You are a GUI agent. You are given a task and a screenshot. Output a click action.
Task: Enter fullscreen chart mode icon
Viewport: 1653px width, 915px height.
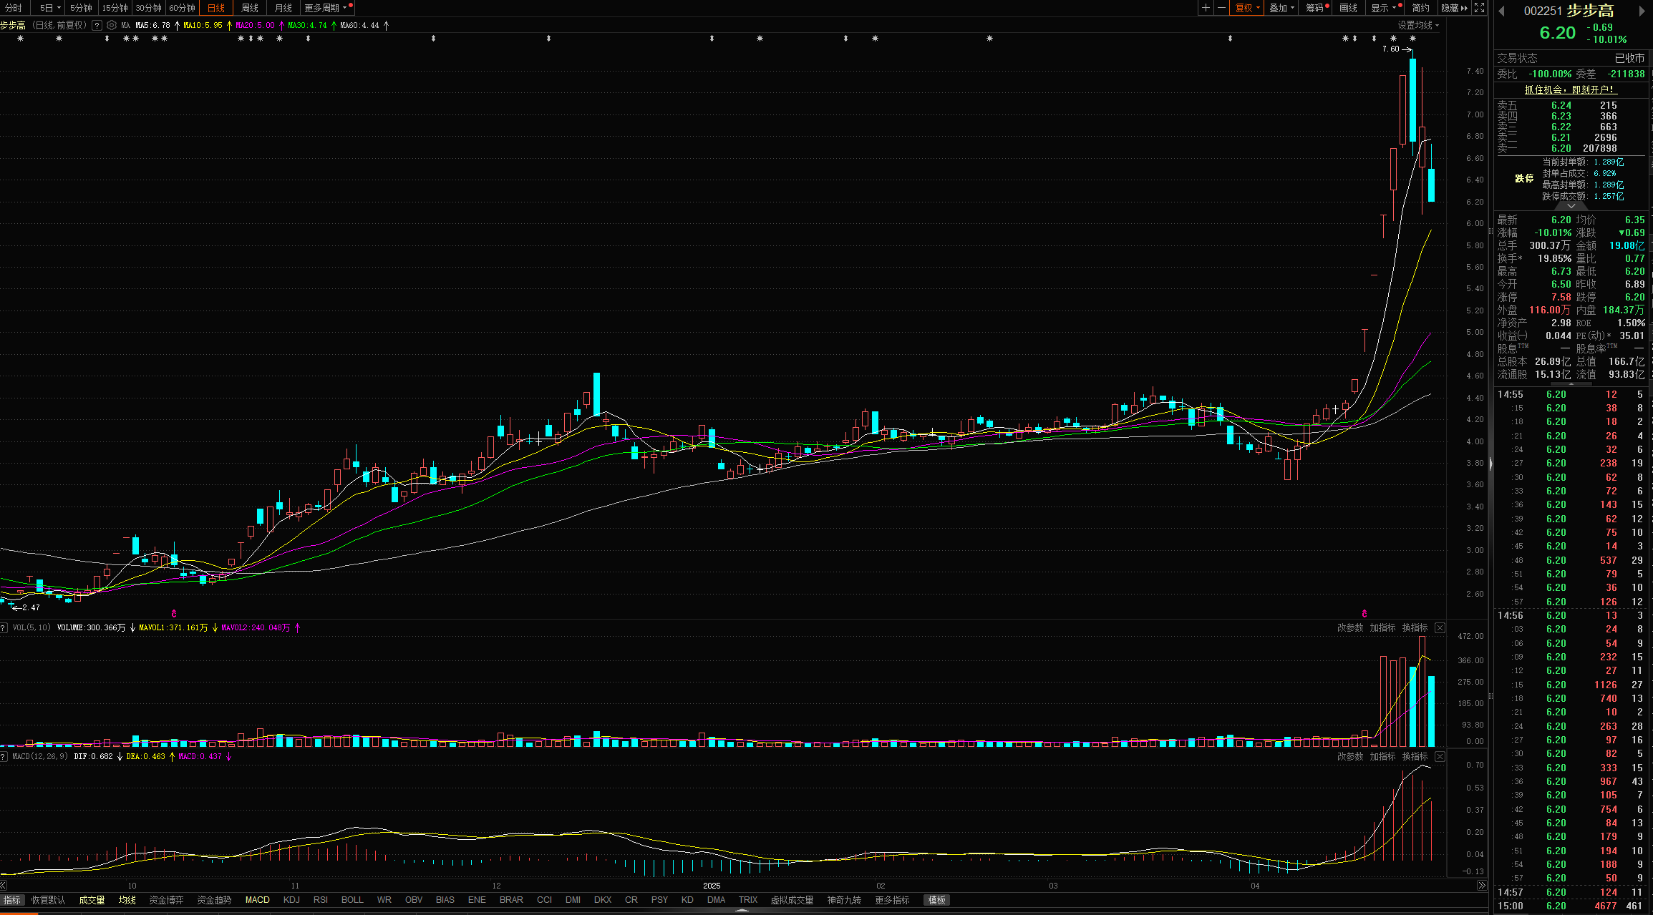[1479, 8]
